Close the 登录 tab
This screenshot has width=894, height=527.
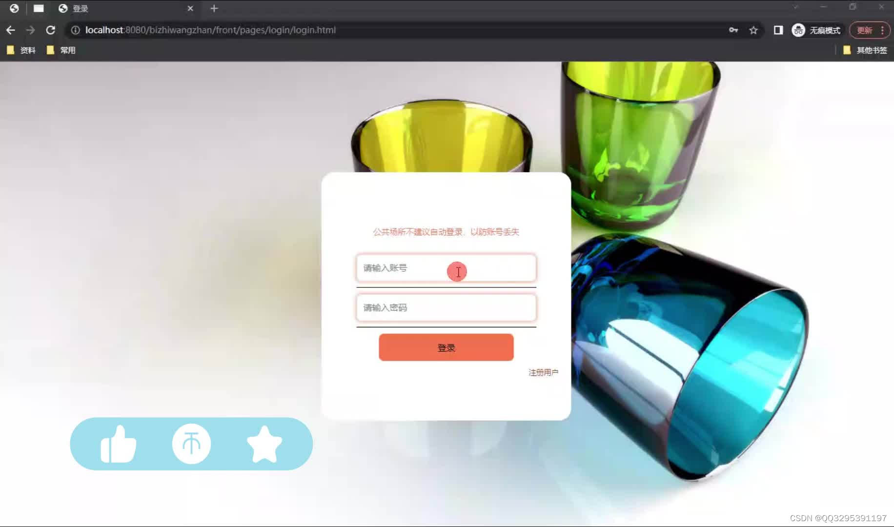[190, 8]
